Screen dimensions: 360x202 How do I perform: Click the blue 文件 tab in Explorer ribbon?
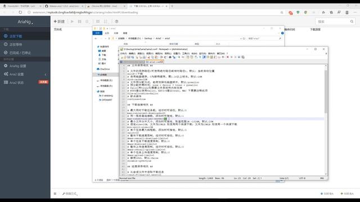click(x=97, y=33)
